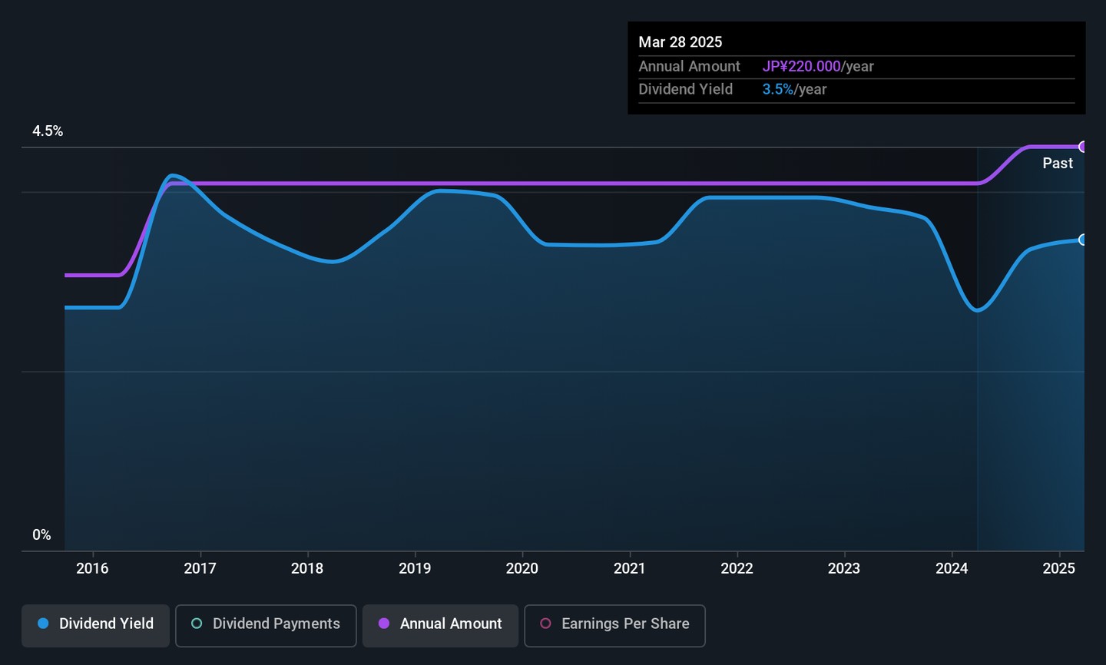Select the 2024 year label
This screenshot has width=1106, height=665.
coord(952,568)
